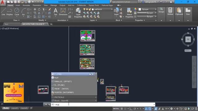198x111 pixels.
Task: Click the Hatch tool in Draw panel
Action: tap(28, 17)
